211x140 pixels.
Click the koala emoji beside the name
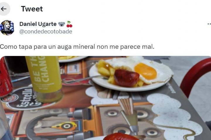coord(62,24)
